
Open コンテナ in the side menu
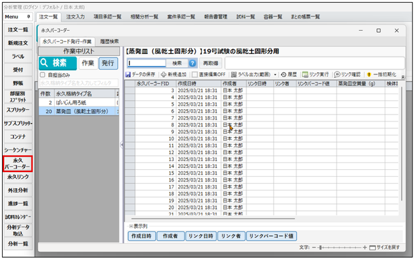pos(18,137)
